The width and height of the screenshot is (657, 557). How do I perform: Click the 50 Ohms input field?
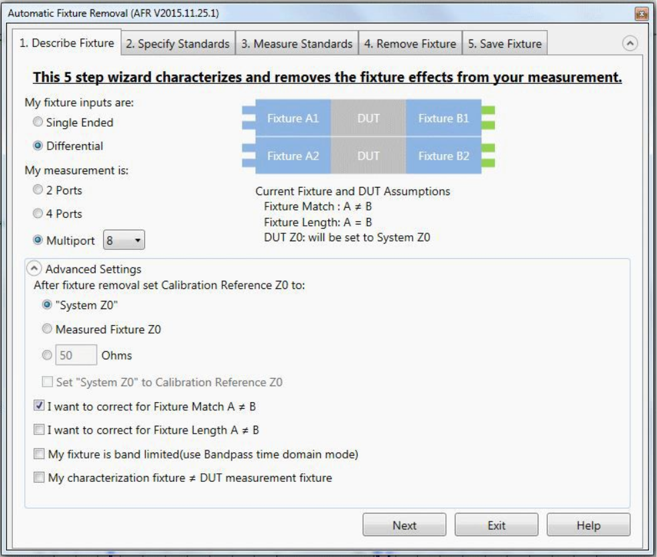(x=76, y=355)
